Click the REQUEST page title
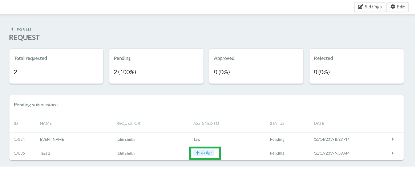416x176 pixels. point(24,37)
